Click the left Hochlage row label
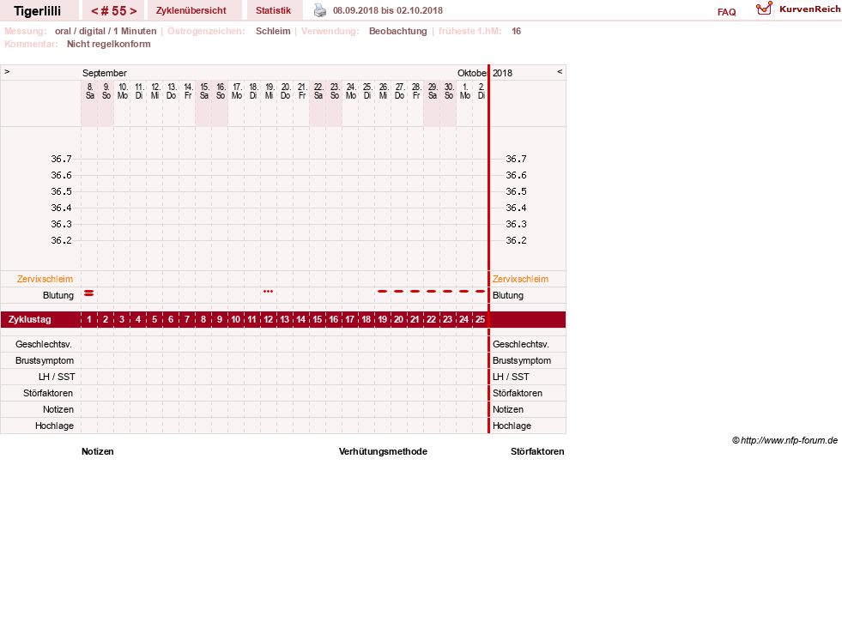Viewport: 842px width, 622px height. point(54,426)
